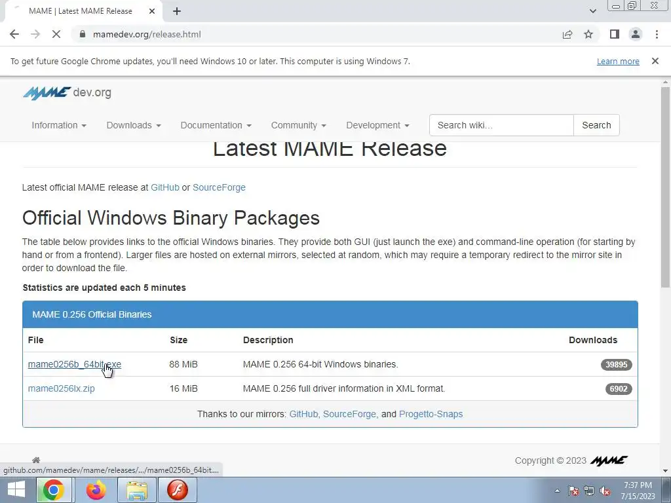Click the 88 MiB size cell
This screenshot has height=503, width=671.
[x=183, y=364]
